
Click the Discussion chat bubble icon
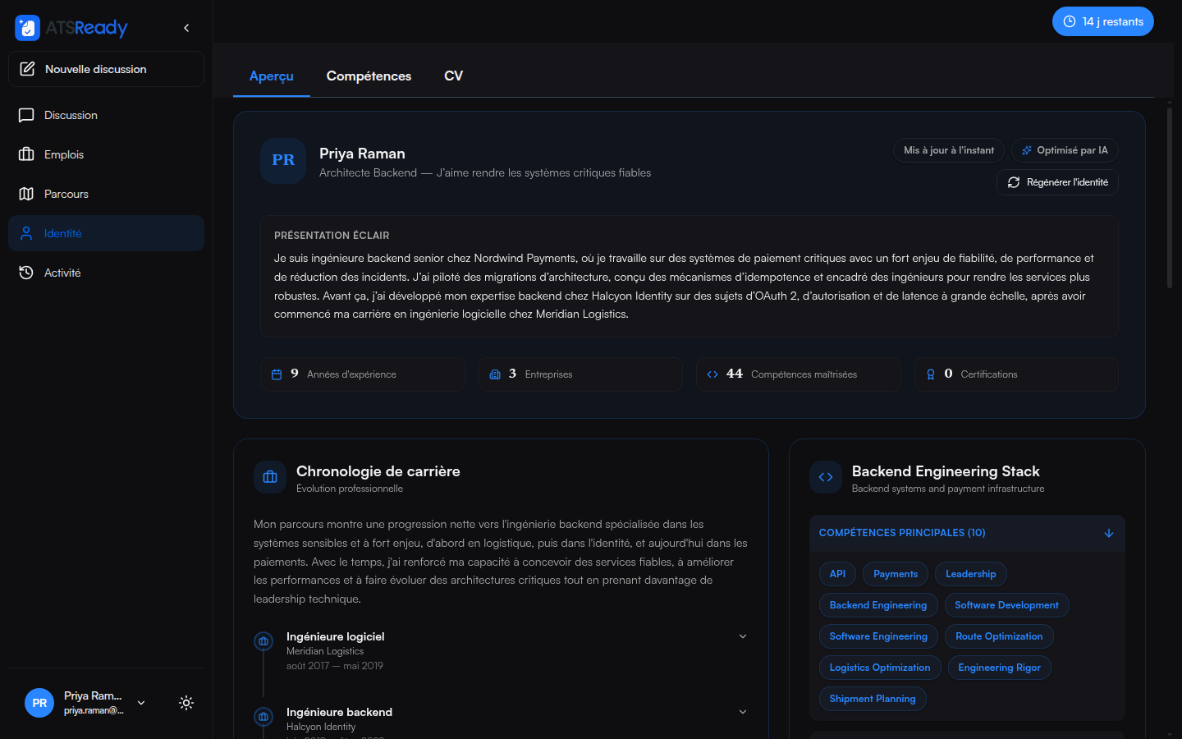tap(26, 115)
